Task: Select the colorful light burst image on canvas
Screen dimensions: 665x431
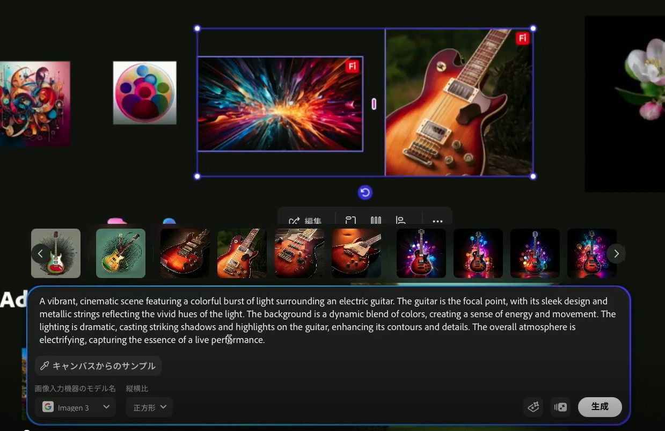Action: [x=280, y=104]
